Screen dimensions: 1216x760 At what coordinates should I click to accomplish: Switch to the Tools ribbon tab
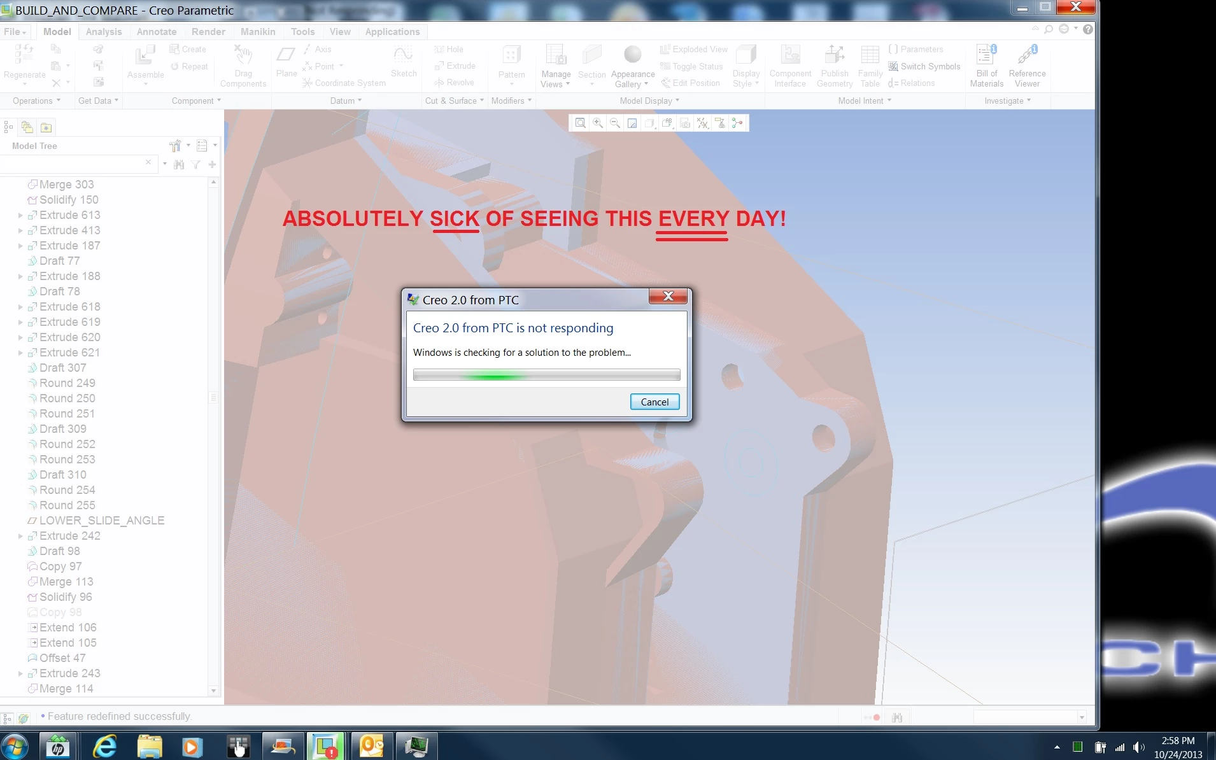(302, 32)
